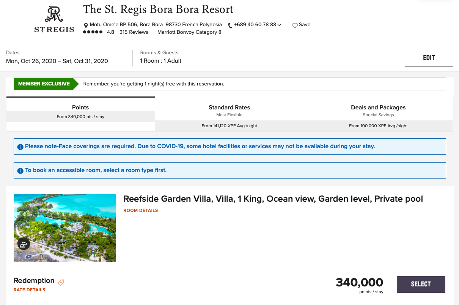Click the info icon beside face coverings notice

(20, 147)
